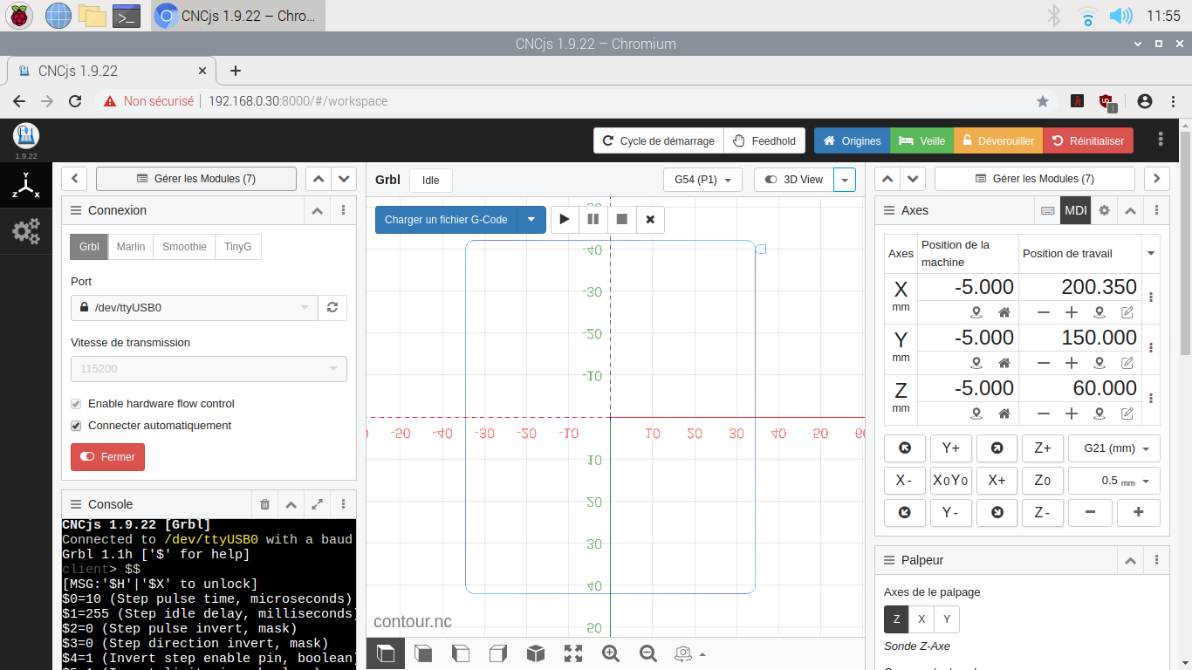
Task: Select X as probing axis
Action: (x=921, y=620)
